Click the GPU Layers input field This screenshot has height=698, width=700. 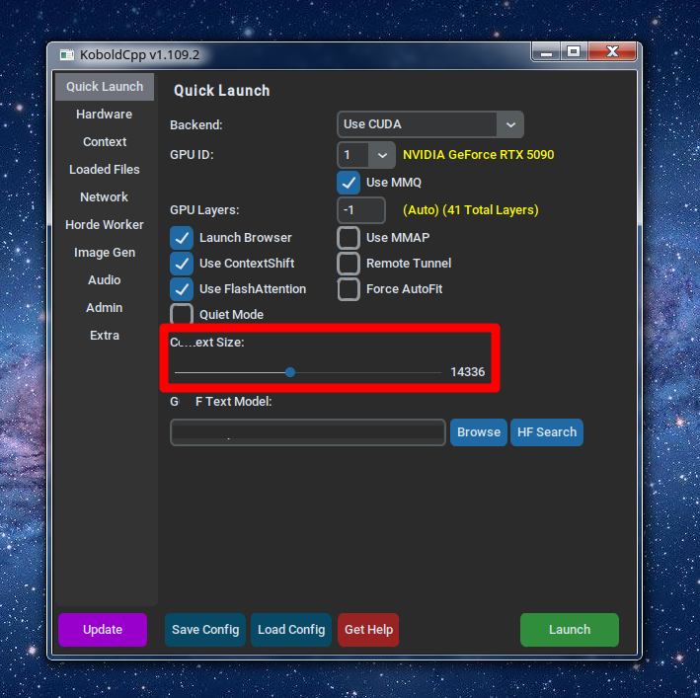[360, 210]
